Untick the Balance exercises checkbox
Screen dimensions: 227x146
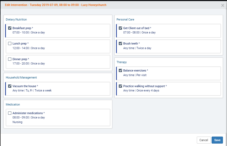pyautogui.click(x=120, y=70)
